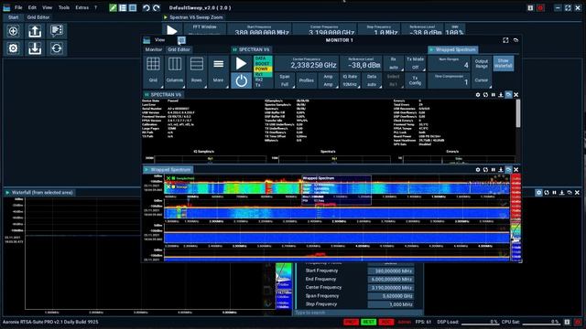Select the Rows layout icon in Monitor 1
The width and height of the screenshot is (586, 329).
tap(196, 71)
